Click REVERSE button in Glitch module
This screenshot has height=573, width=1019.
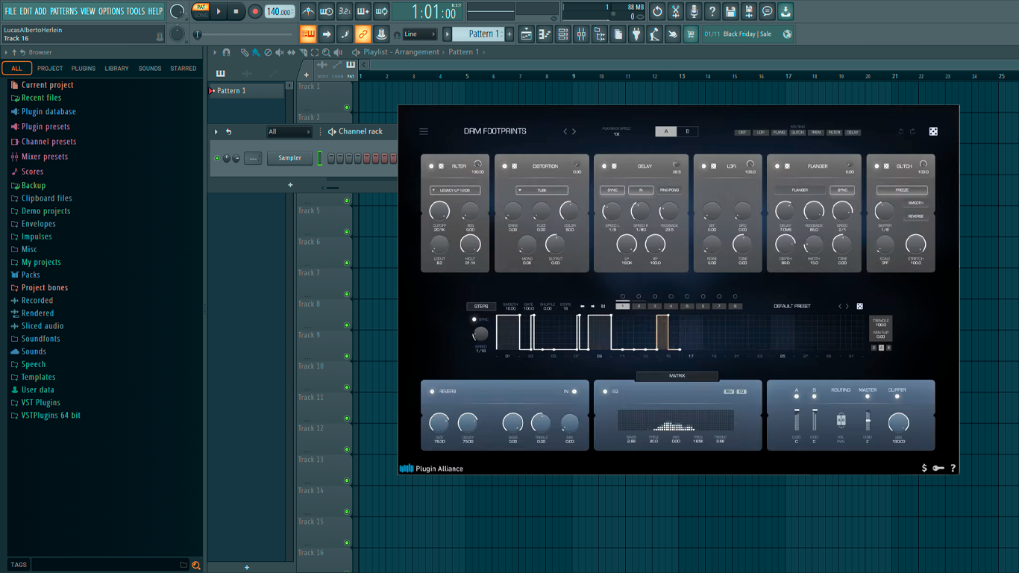915,216
